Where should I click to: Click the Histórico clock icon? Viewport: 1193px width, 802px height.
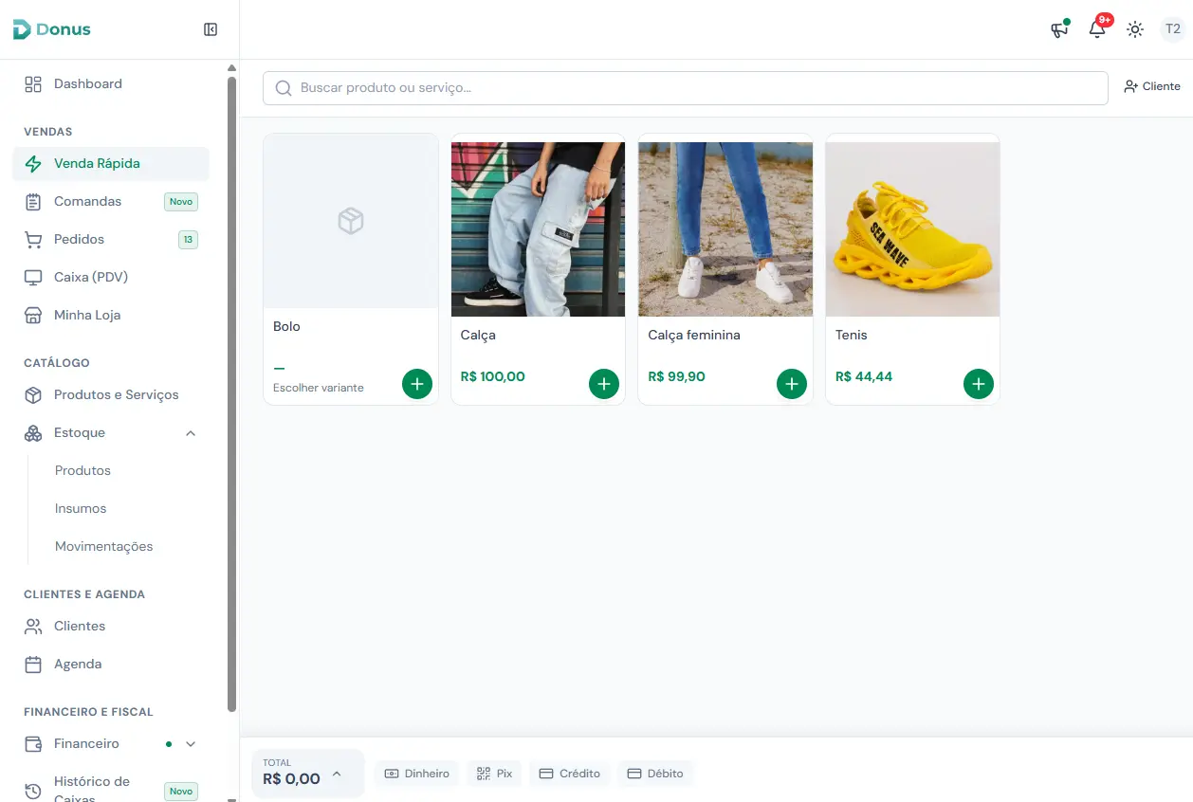pyautogui.click(x=33, y=791)
